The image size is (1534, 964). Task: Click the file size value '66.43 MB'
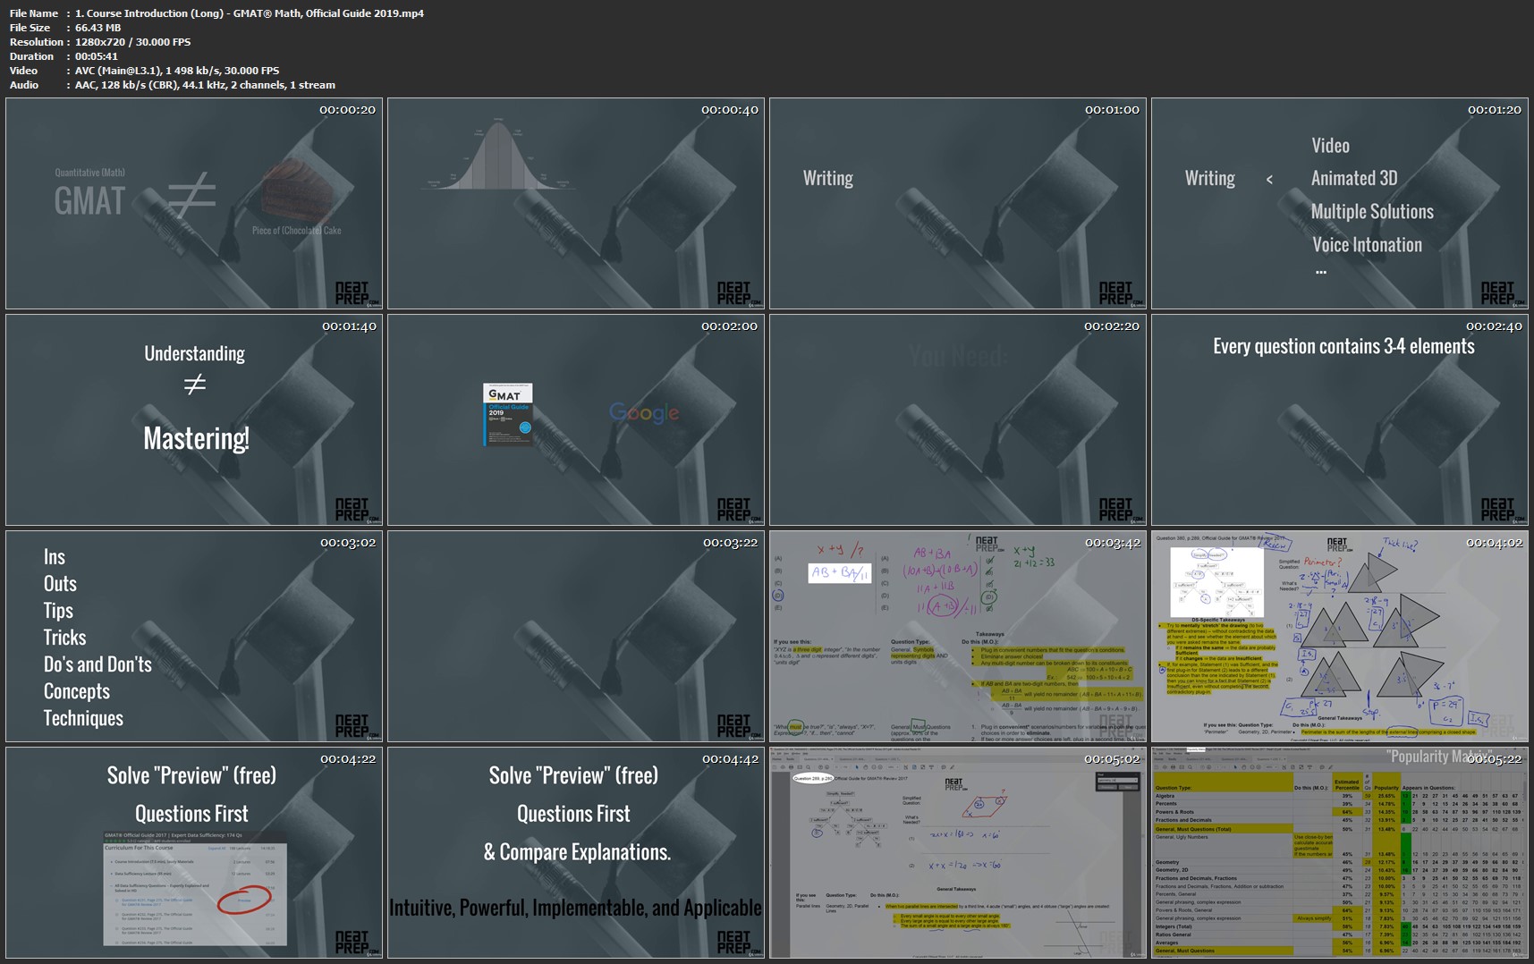97,28
